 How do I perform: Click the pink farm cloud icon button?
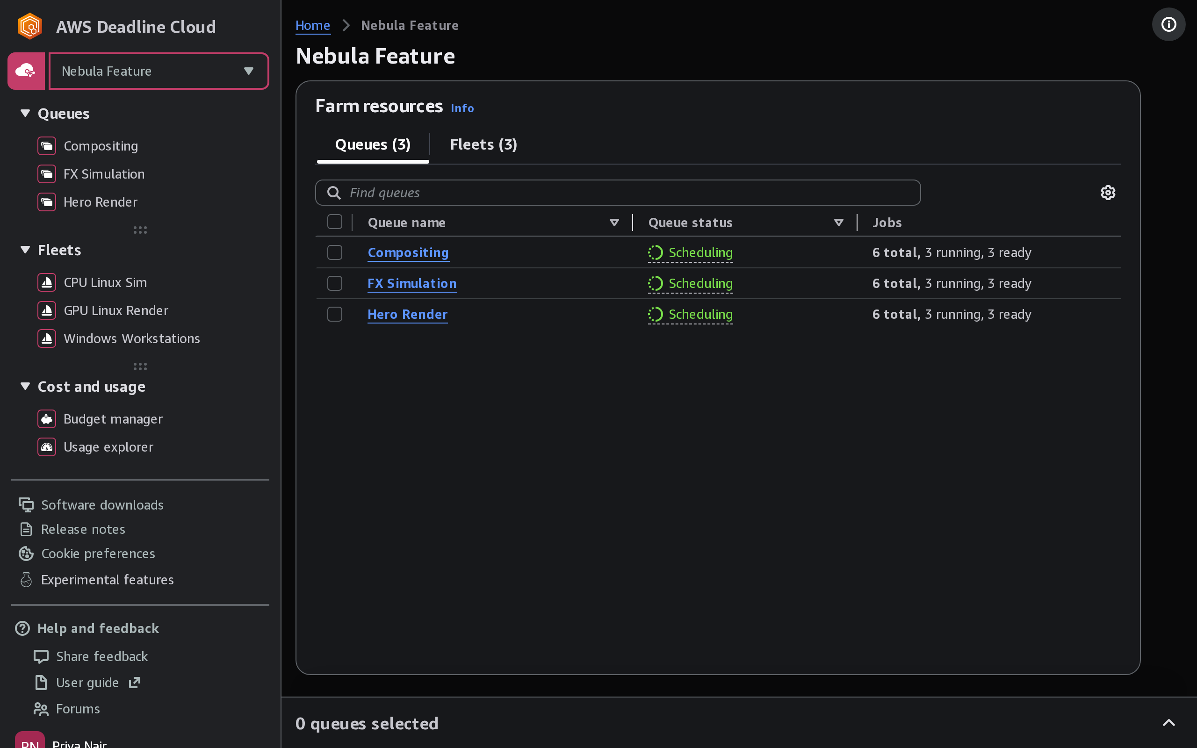[x=26, y=71]
